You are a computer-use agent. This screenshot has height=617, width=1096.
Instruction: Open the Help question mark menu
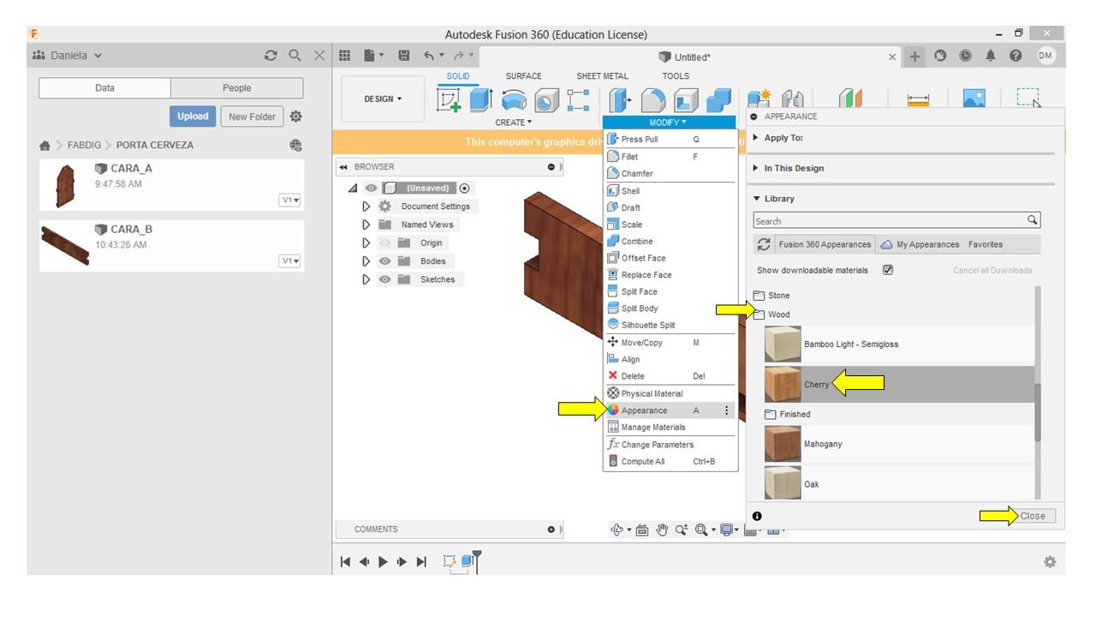(1016, 56)
